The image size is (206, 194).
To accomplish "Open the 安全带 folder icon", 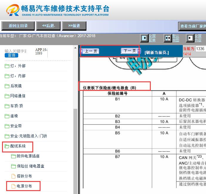I will [7, 126].
